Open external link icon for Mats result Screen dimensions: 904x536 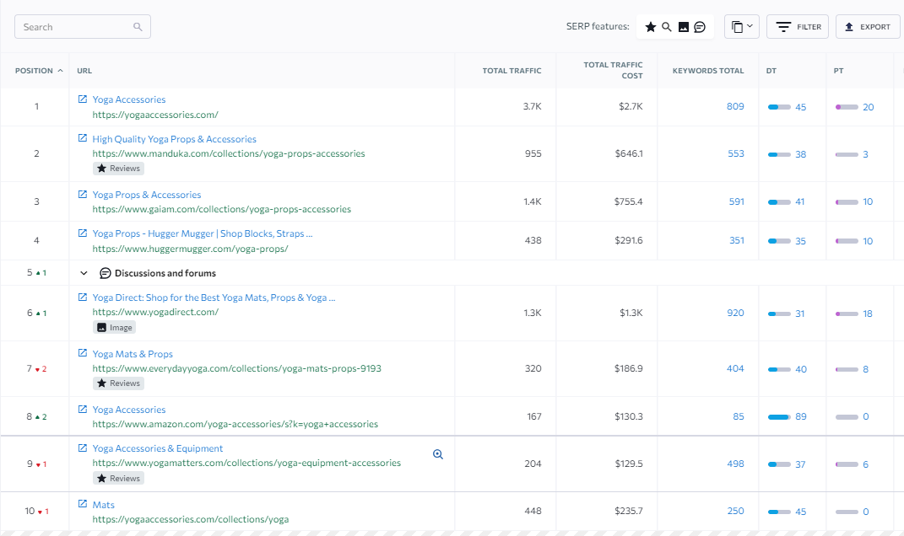pos(83,504)
